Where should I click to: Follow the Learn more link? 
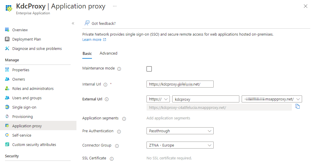pyautogui.click(x=92, y=40)
